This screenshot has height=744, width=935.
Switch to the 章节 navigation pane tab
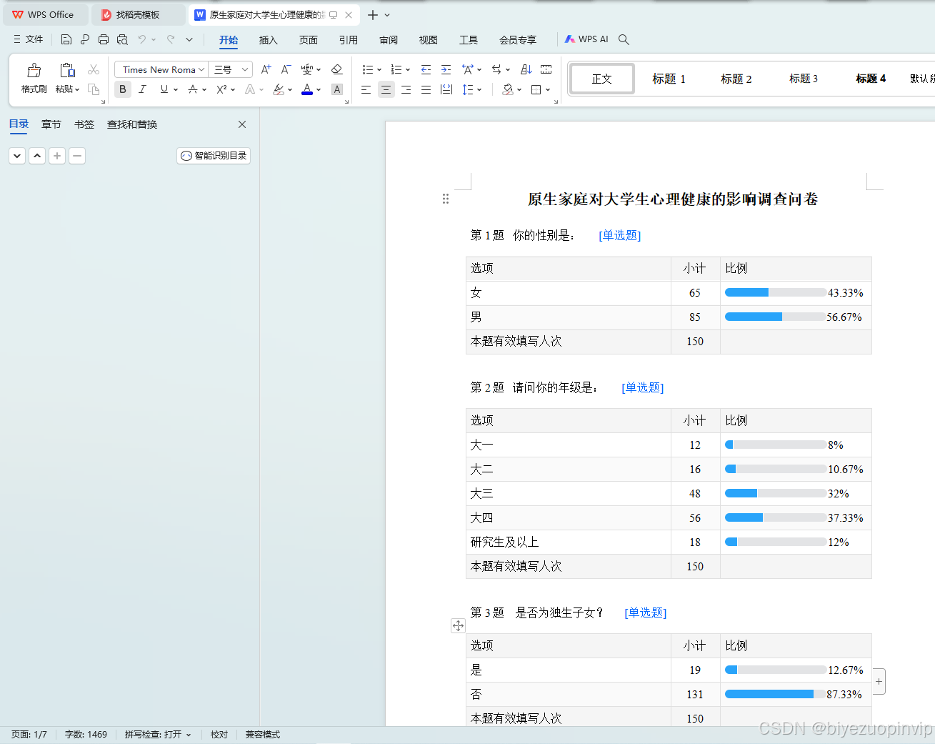click(x=51, y=124)
